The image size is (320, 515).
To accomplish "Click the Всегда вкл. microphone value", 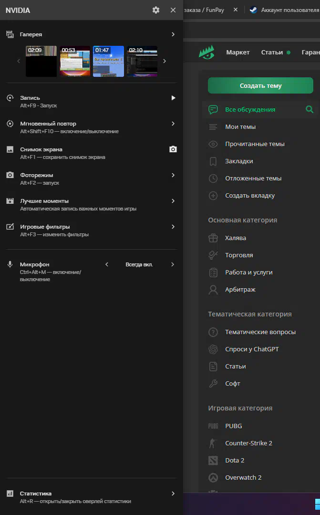I will [139, 265].
